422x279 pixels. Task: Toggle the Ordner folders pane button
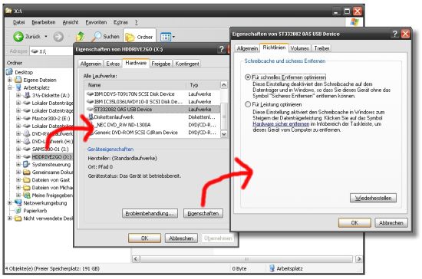[x=140, y=37]
